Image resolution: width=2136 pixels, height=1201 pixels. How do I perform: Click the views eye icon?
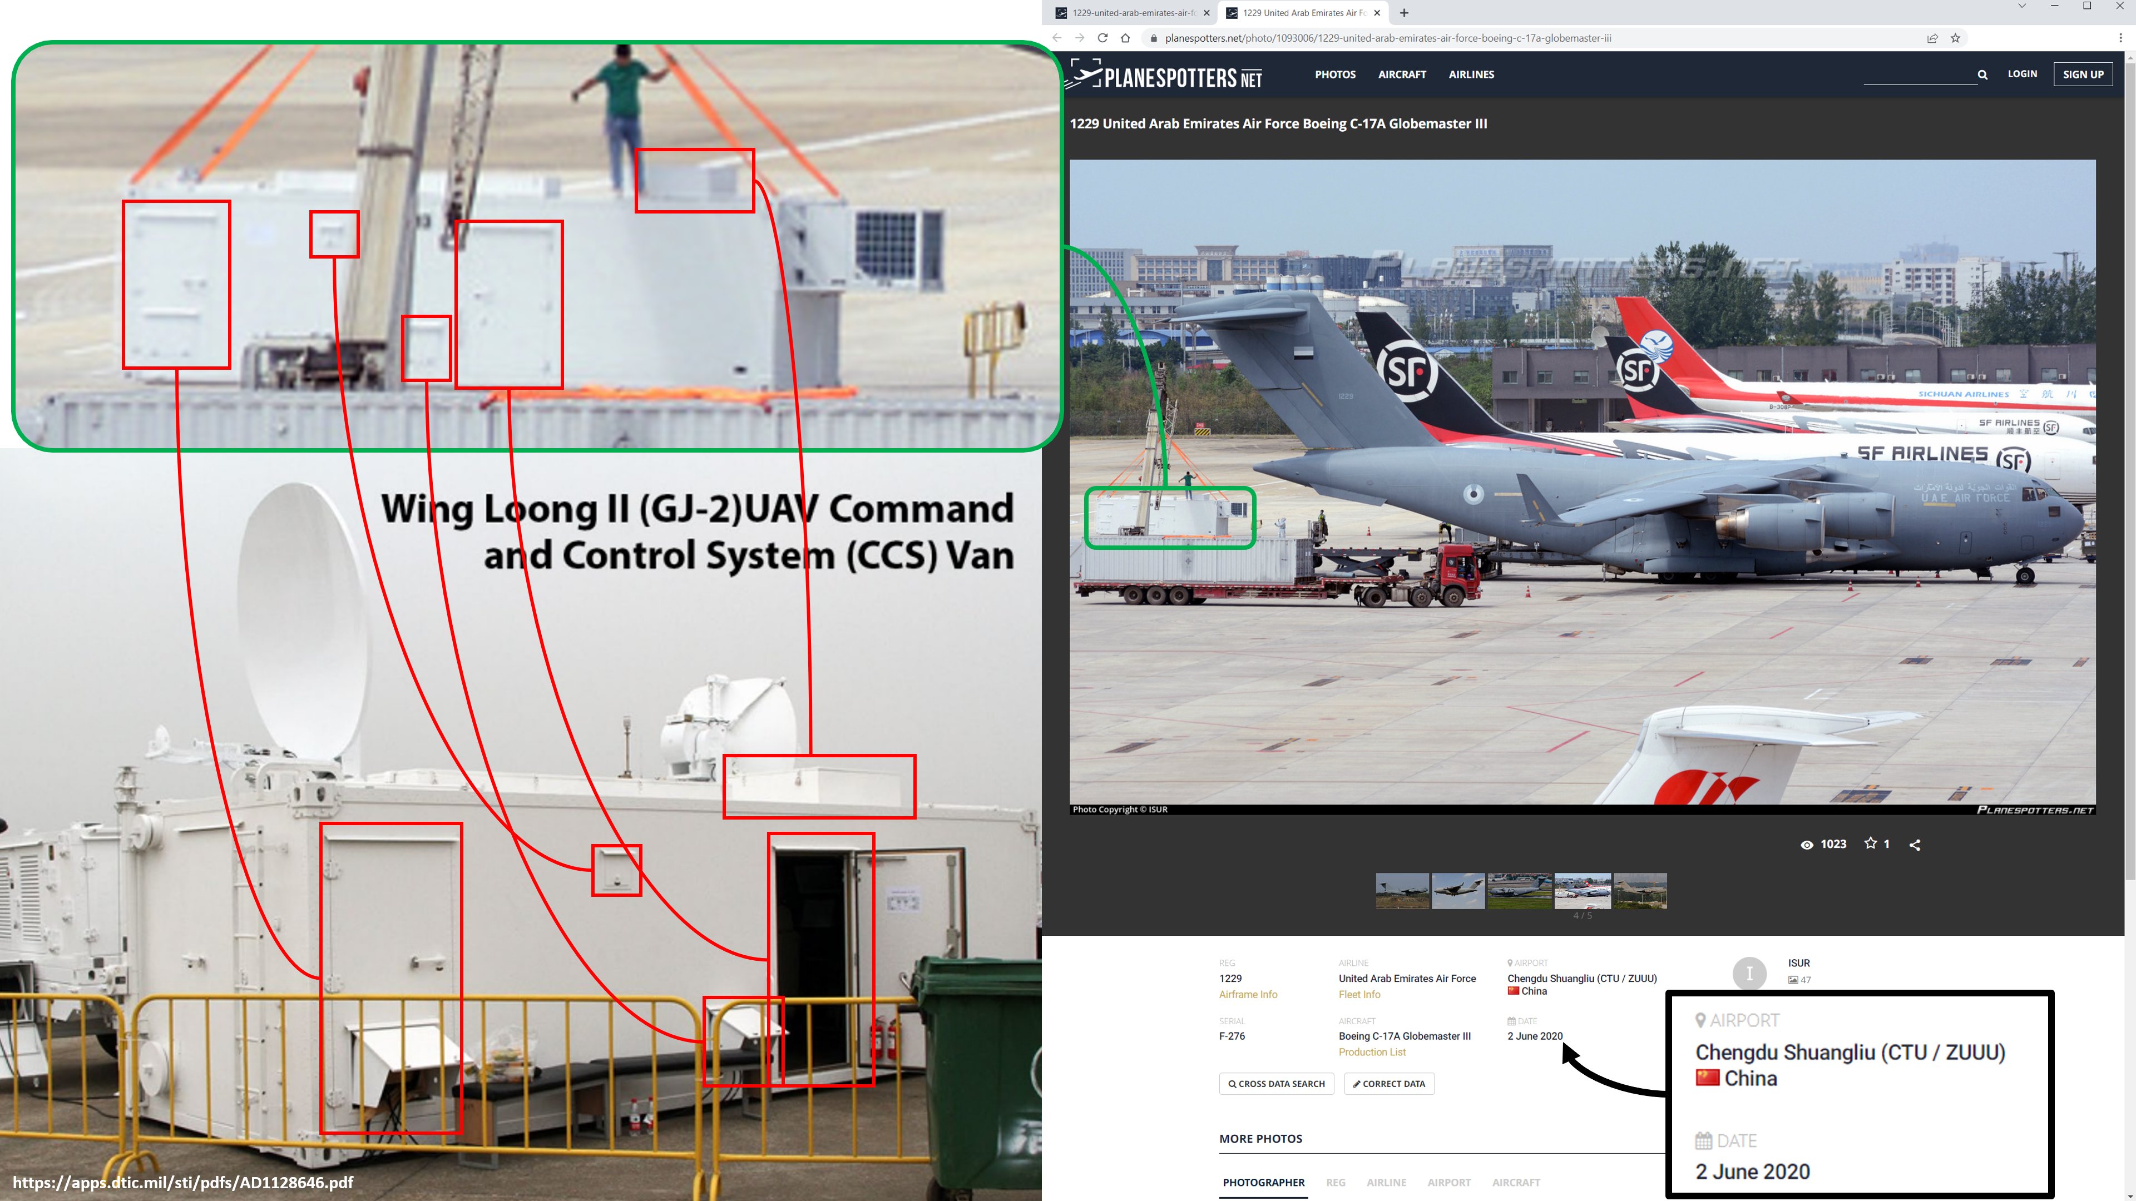pos(1807,845)
